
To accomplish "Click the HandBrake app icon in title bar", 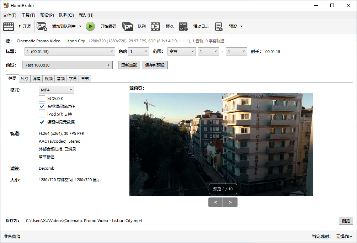I will pos(6,5).
